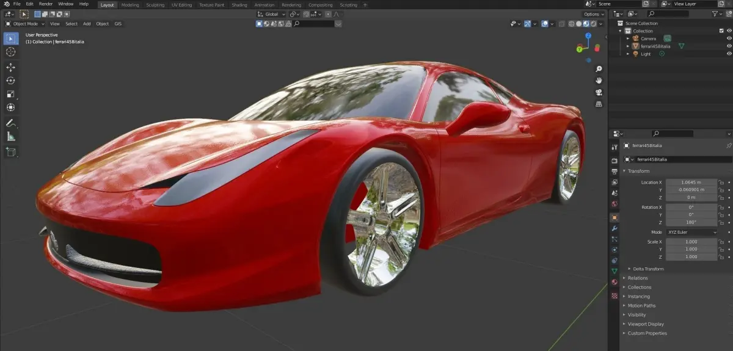Pin the properties editor context
The height and width of the screenshot is (351, 733).
click(728, 146)
